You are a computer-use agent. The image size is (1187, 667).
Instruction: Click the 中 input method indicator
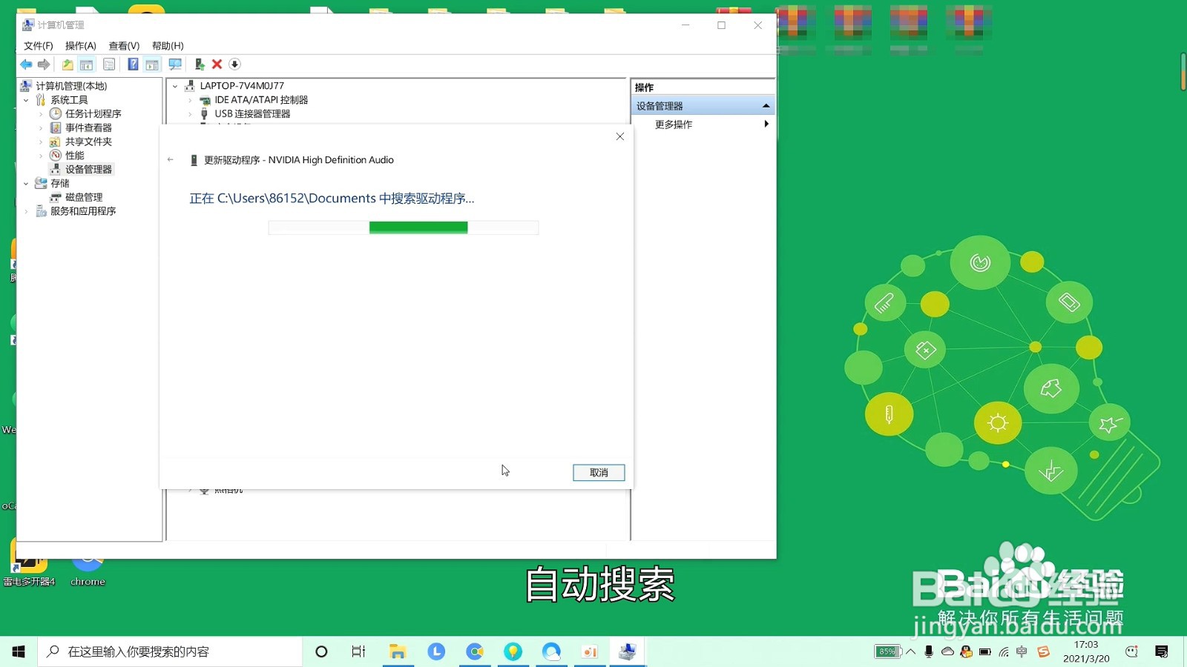[x=1022, y=651]
